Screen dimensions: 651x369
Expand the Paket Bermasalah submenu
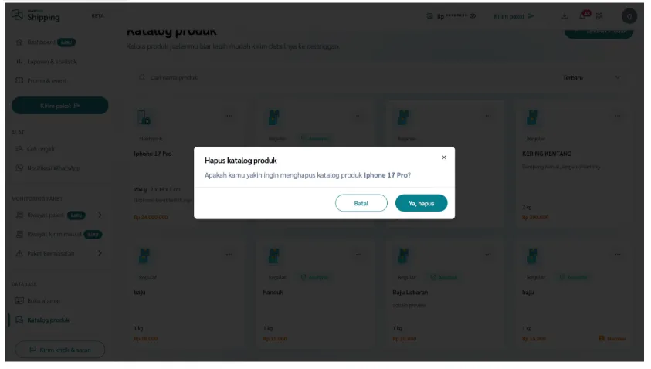(100, 253)
